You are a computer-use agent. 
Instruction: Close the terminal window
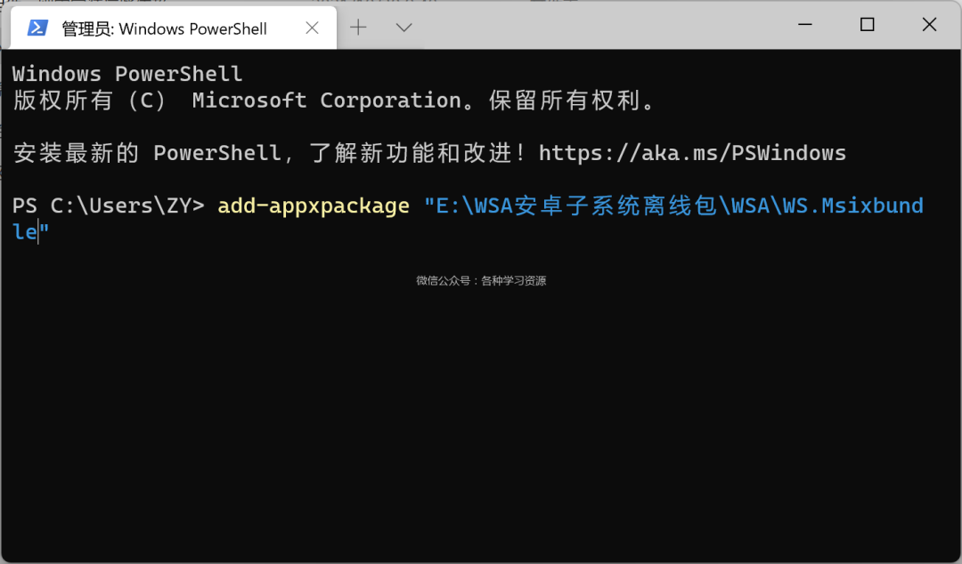929,25
